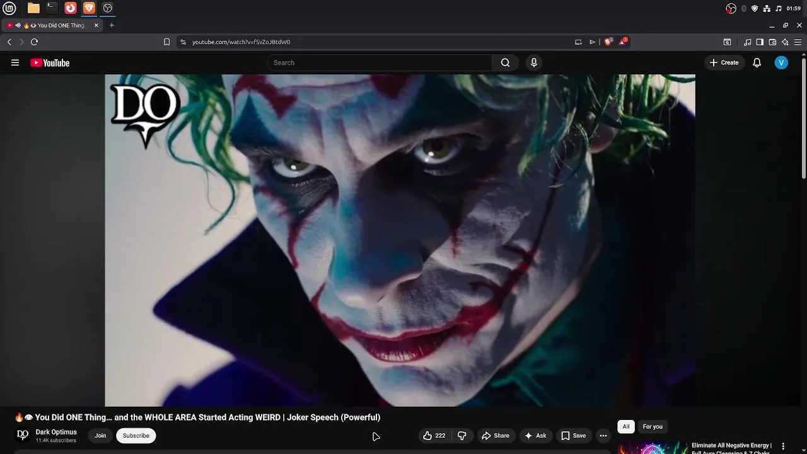
Task: Start voice search with microphone
Action: coord(534,62)
